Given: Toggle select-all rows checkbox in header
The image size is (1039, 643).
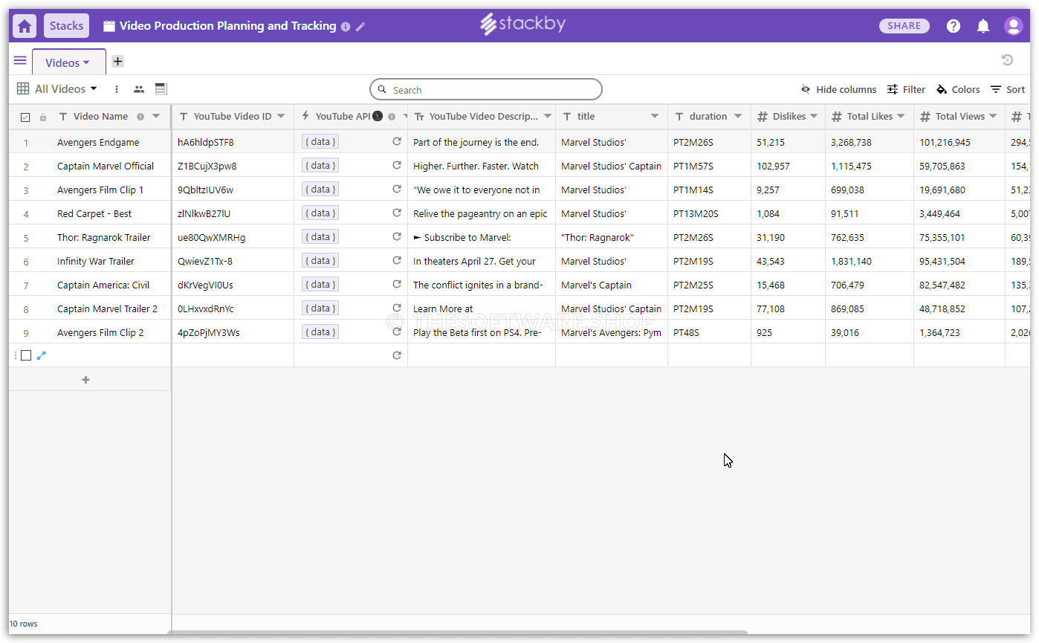Looking at the screenshot, I should click(x=25, y=117).
